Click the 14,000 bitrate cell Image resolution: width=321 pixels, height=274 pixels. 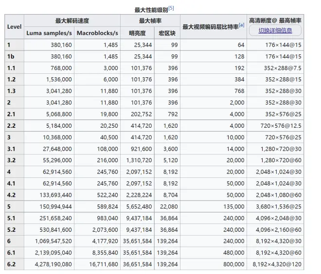pyautogui.click(x=214, y=149)
